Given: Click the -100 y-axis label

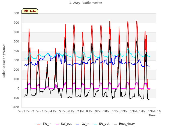Looking at the screenshot, I should [x=16, y=98].
